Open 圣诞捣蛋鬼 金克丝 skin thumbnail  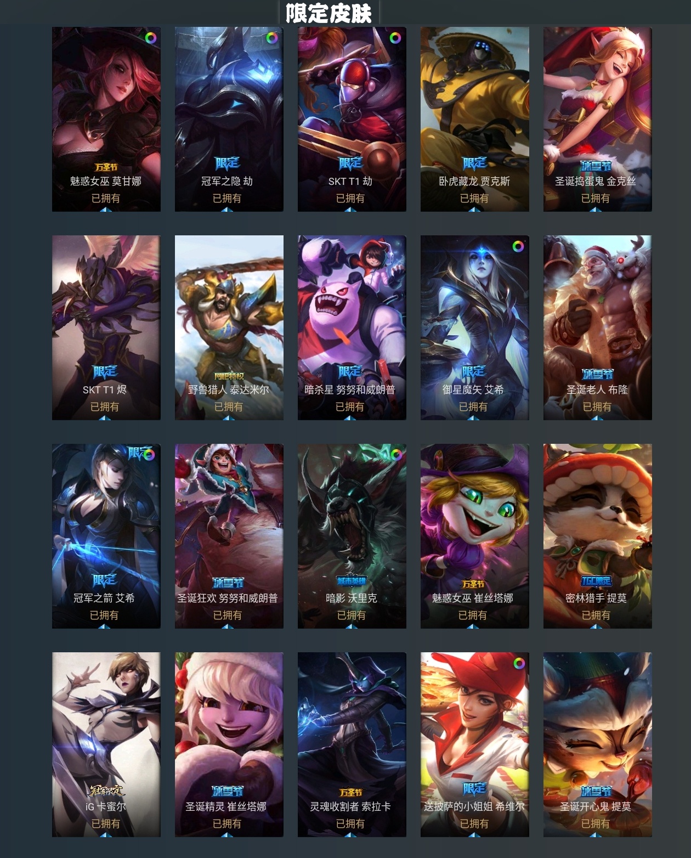(598, 119)
